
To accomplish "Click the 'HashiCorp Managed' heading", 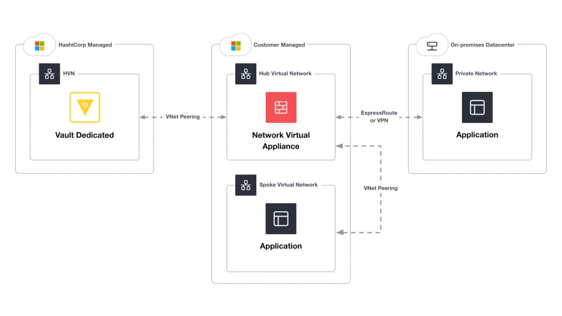I will tap(85, 45).
